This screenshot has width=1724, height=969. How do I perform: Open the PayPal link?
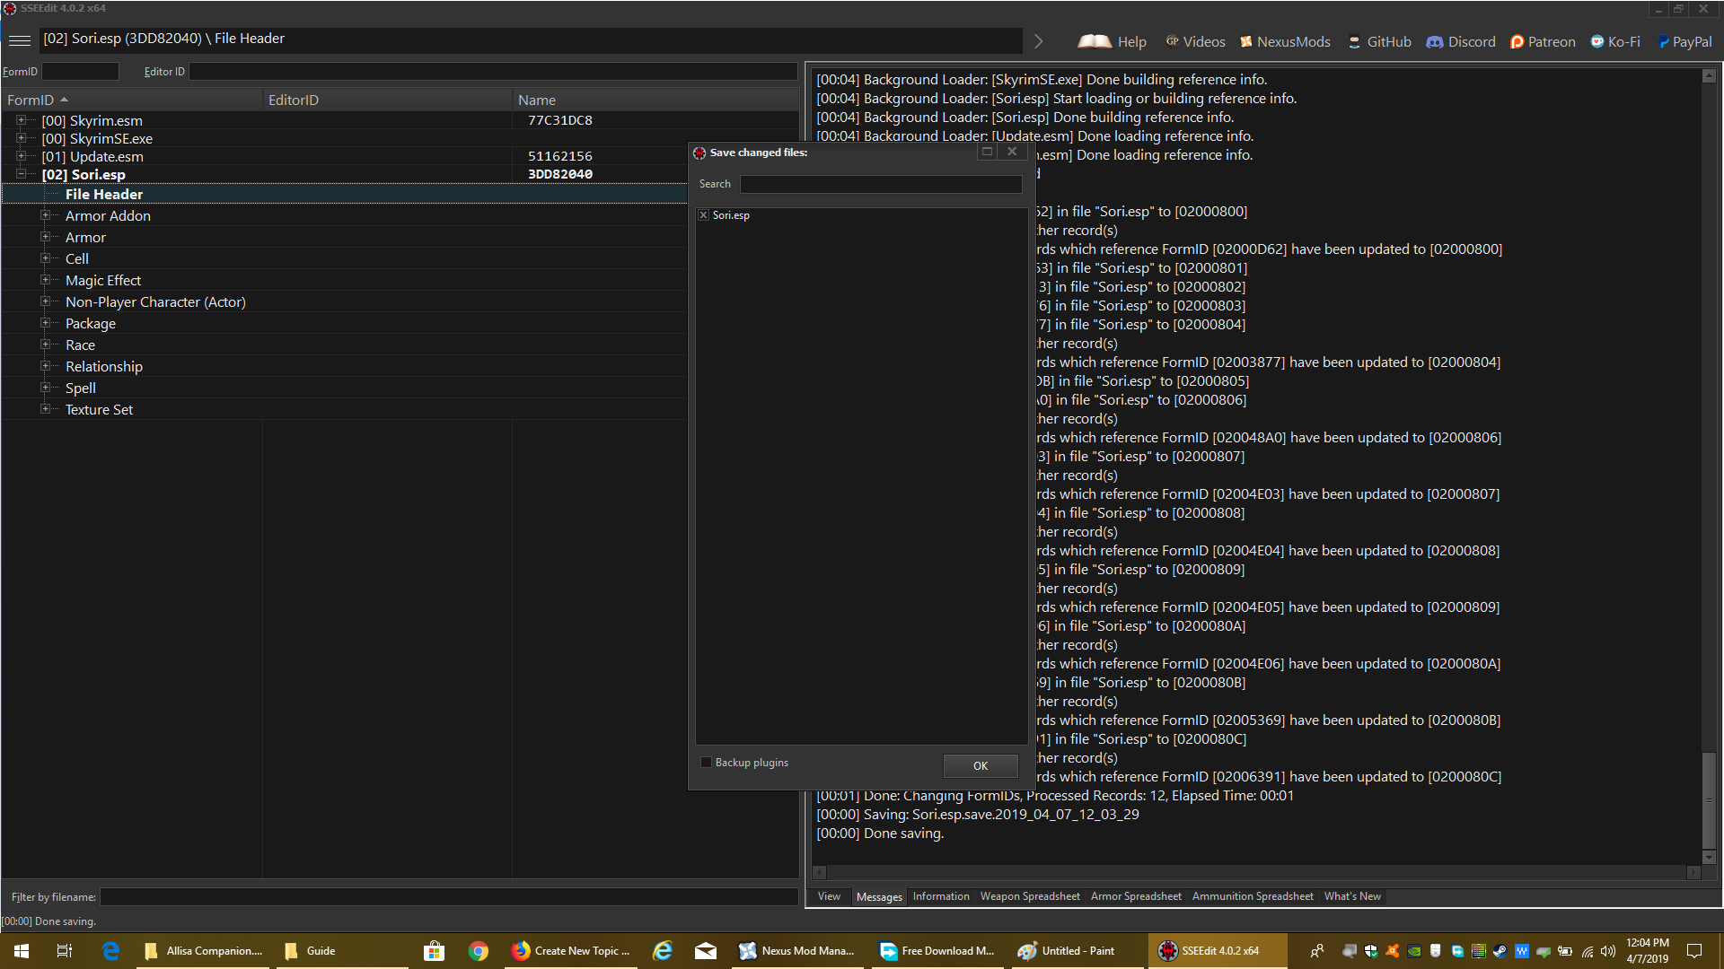(x=1684, y=41)
